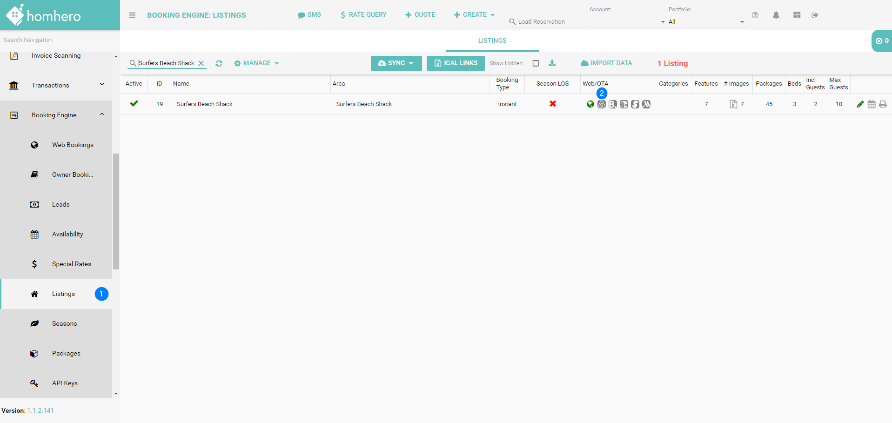Screen dimensions: 892x423
Task: Click the sidebar vertical scrollbar thumb
Action: tap(116, 212)
